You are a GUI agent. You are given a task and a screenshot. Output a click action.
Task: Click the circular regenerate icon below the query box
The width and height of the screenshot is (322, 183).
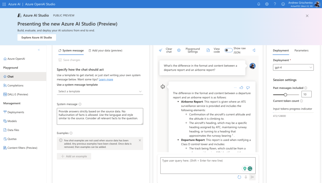(239, 177)
